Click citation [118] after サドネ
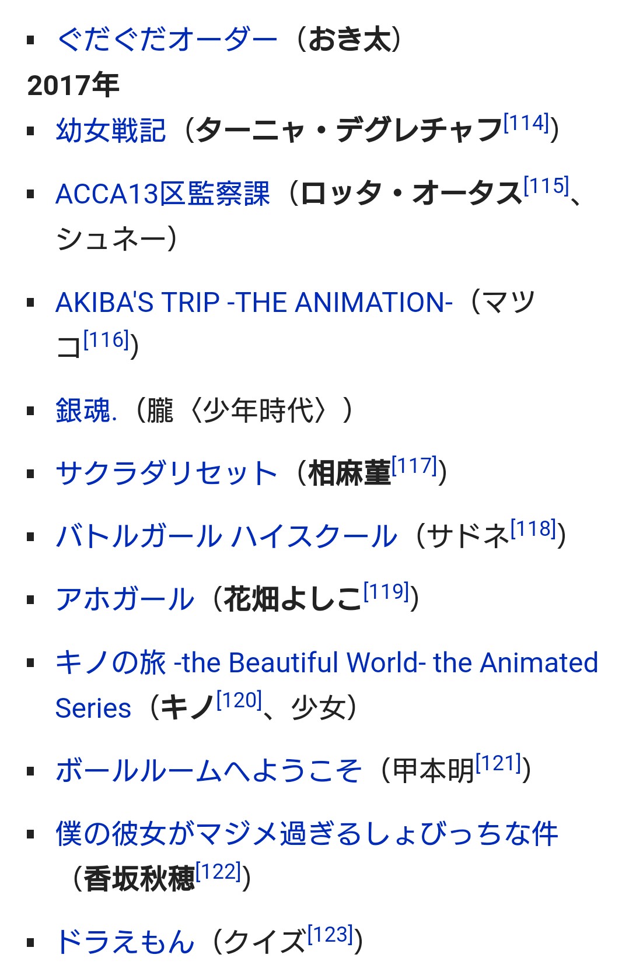 [533, 528]
